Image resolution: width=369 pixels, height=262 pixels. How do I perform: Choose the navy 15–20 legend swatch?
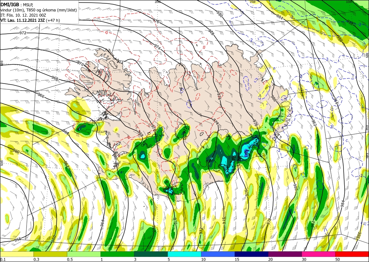[252, 254]
